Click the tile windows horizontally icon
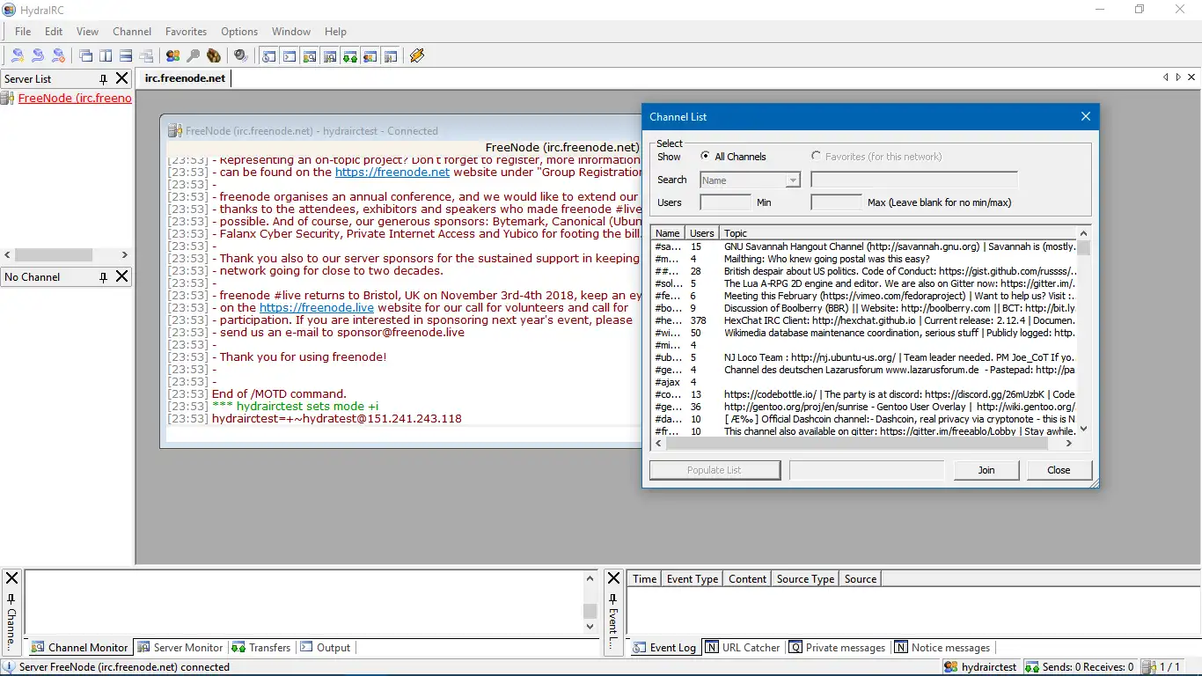1202x676 pixels. pyautogui.click(x=126, y=55)
